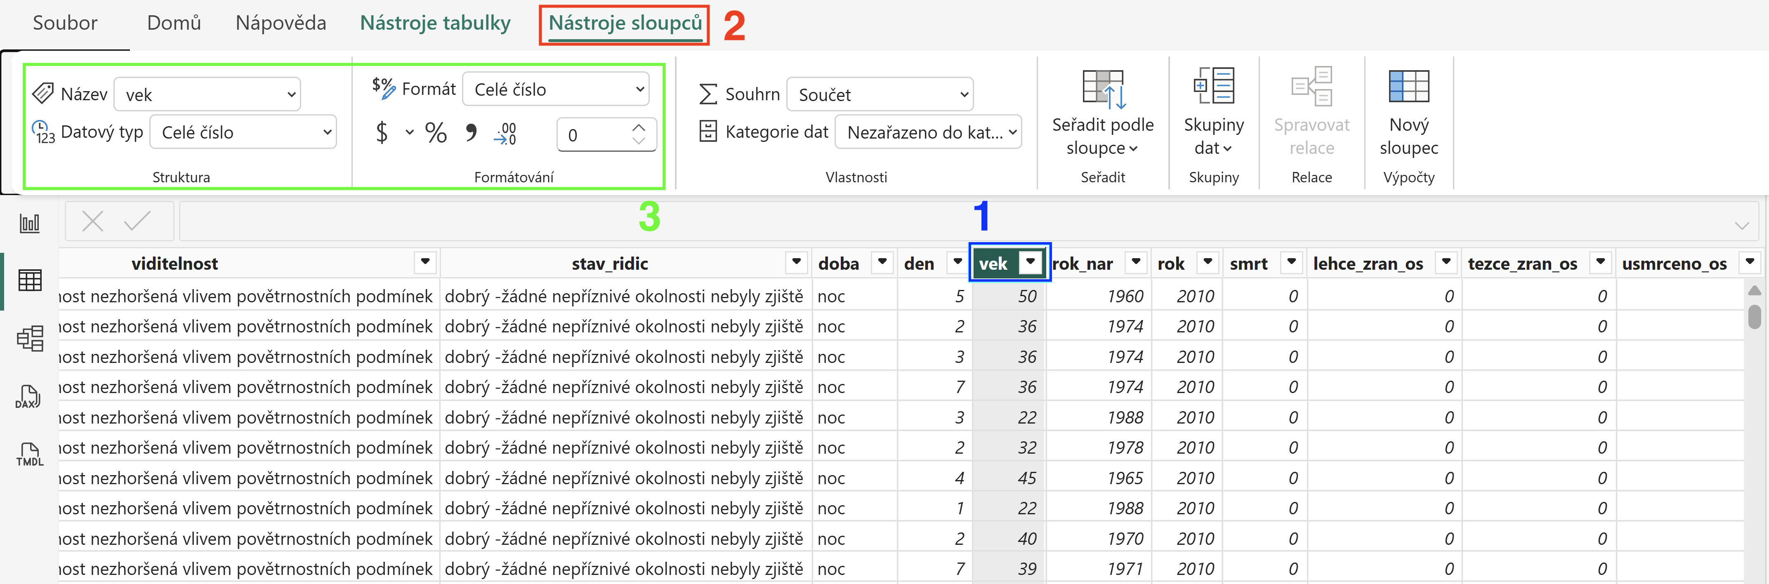Apply percentage format icon
The image size is (1769, 584).
(436, 132)
